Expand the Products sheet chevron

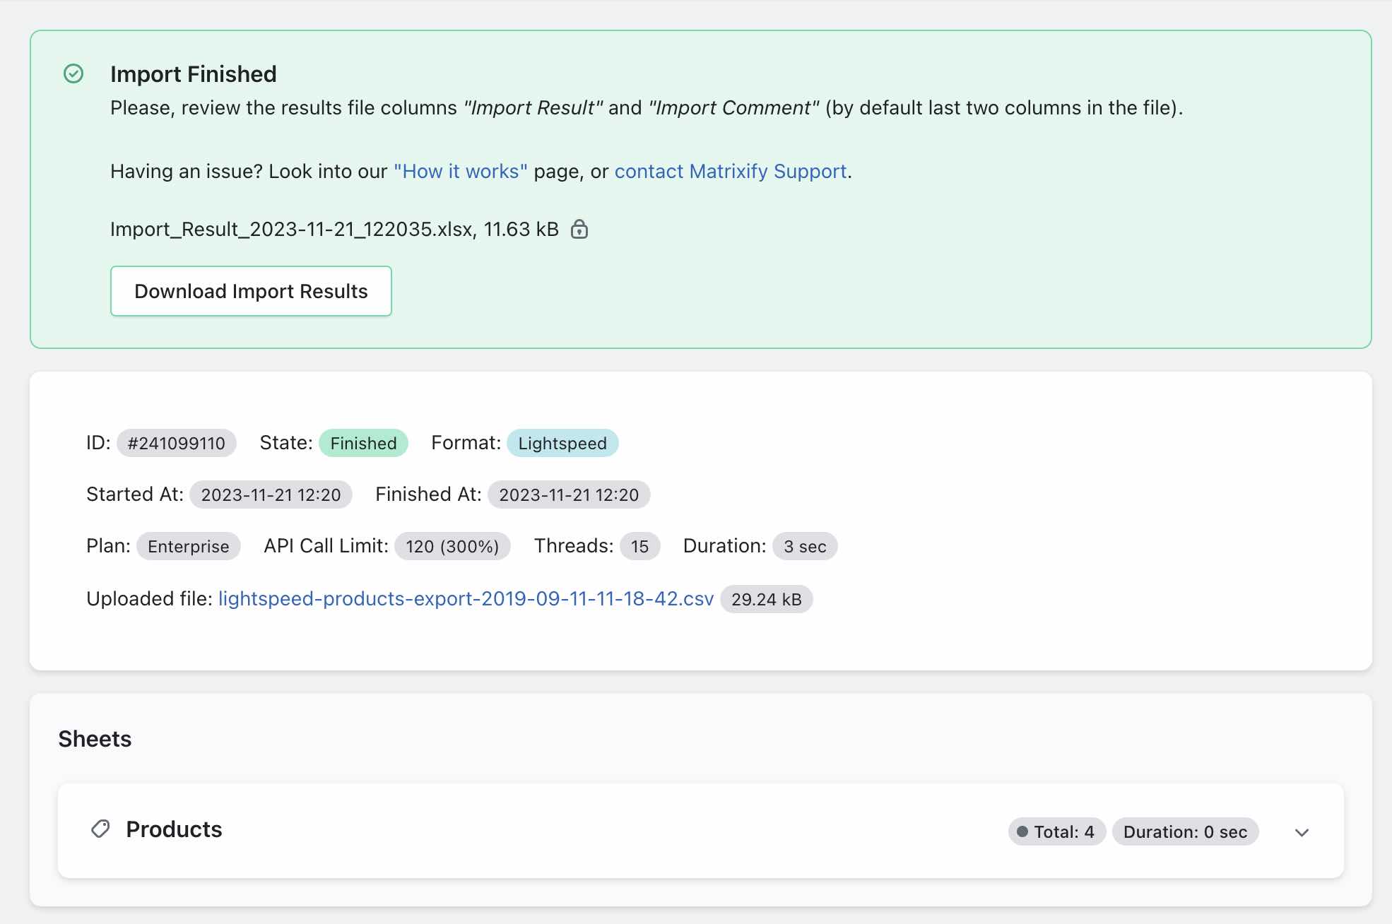1302,832
